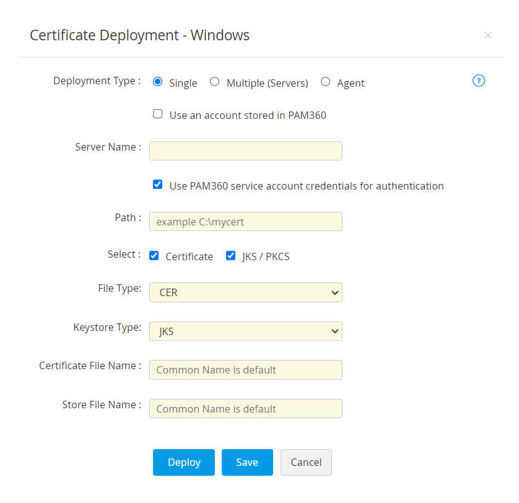Uncheck the JKS / PKCS checkbox

pyautogui.click(x=231, y=255)
